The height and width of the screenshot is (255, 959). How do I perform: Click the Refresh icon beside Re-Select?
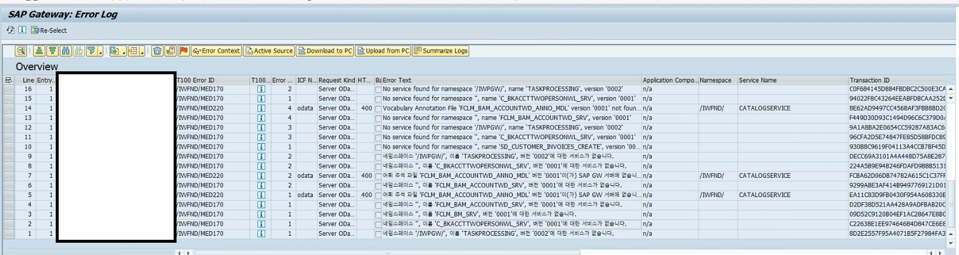coord(11,30)
